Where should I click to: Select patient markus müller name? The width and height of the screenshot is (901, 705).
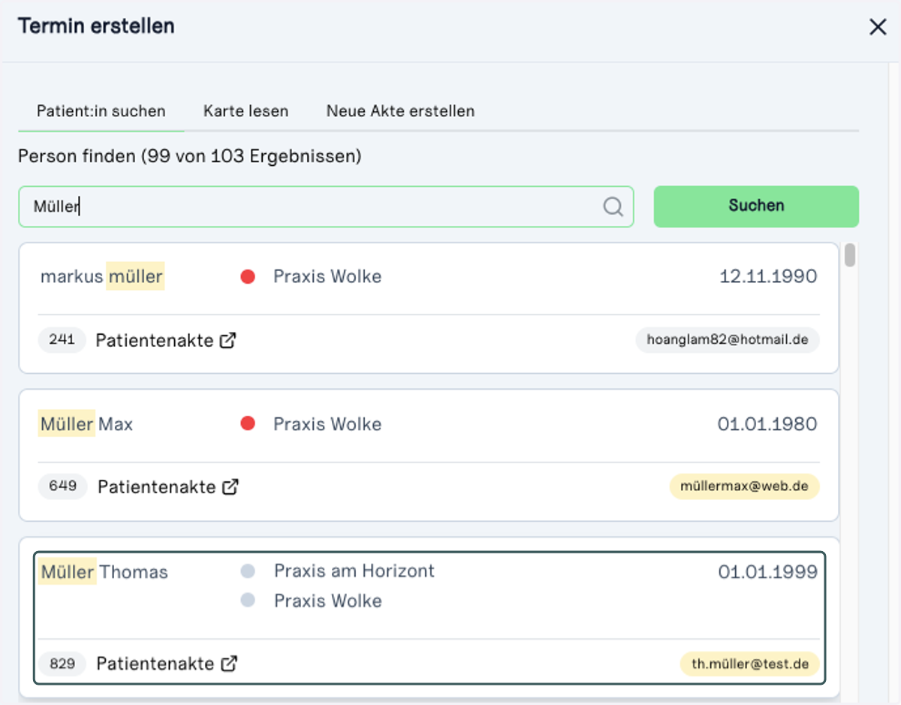point(101,277)
